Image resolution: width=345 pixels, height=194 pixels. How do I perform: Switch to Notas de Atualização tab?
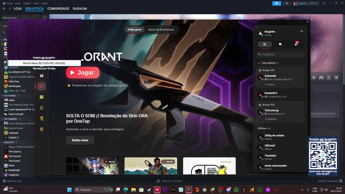[161, 30]
